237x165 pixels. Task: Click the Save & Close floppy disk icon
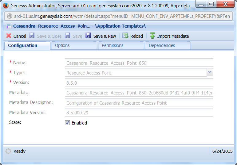(32, 36)
